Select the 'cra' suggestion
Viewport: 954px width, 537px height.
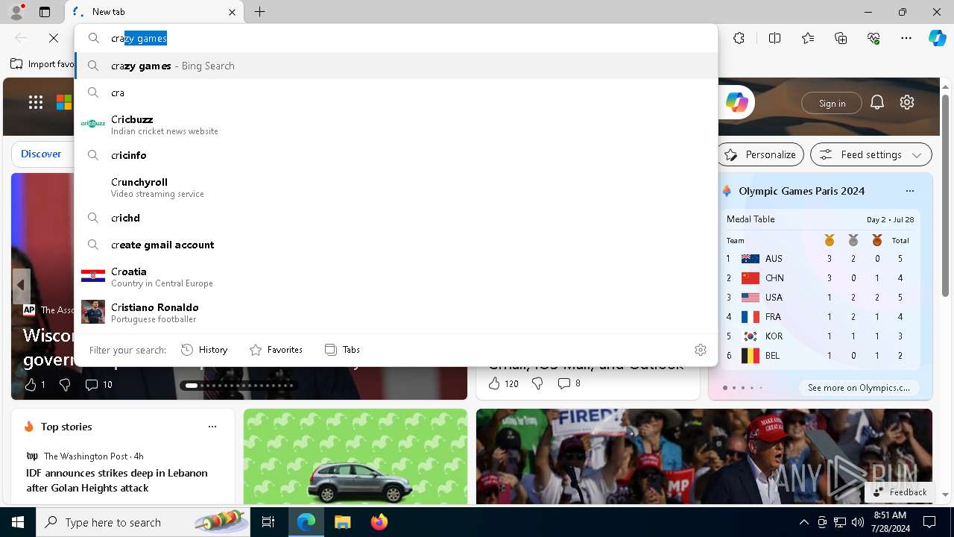(397, 92)
